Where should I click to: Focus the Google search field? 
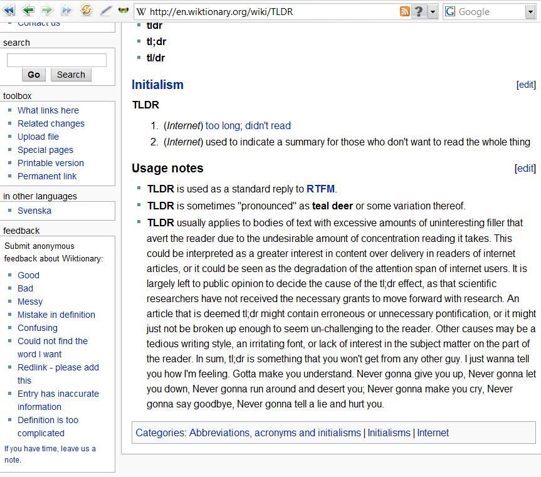pyautogui.click(x=490, y=12)
